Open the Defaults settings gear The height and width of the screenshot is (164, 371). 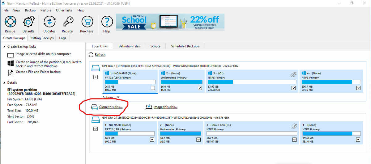tap(28, 22)
